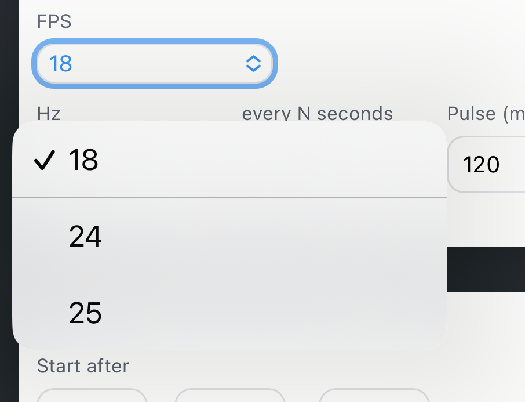
Task: Click the "every N seconds" label
Action: (317, 113)
